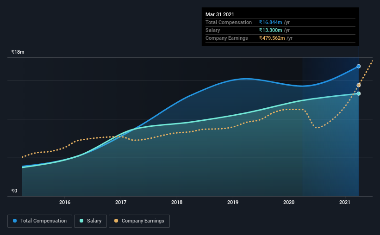380x235 pixels.
Task: Toggle the Company Earnings legend button
Action: pos(139,221)
